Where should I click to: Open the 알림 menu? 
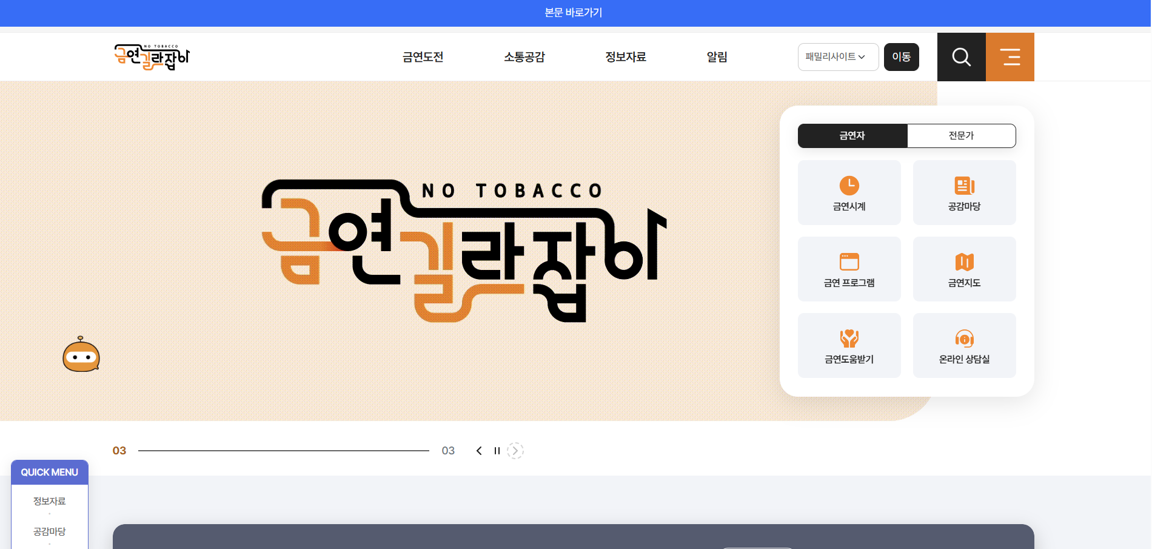tap(717, 57)
